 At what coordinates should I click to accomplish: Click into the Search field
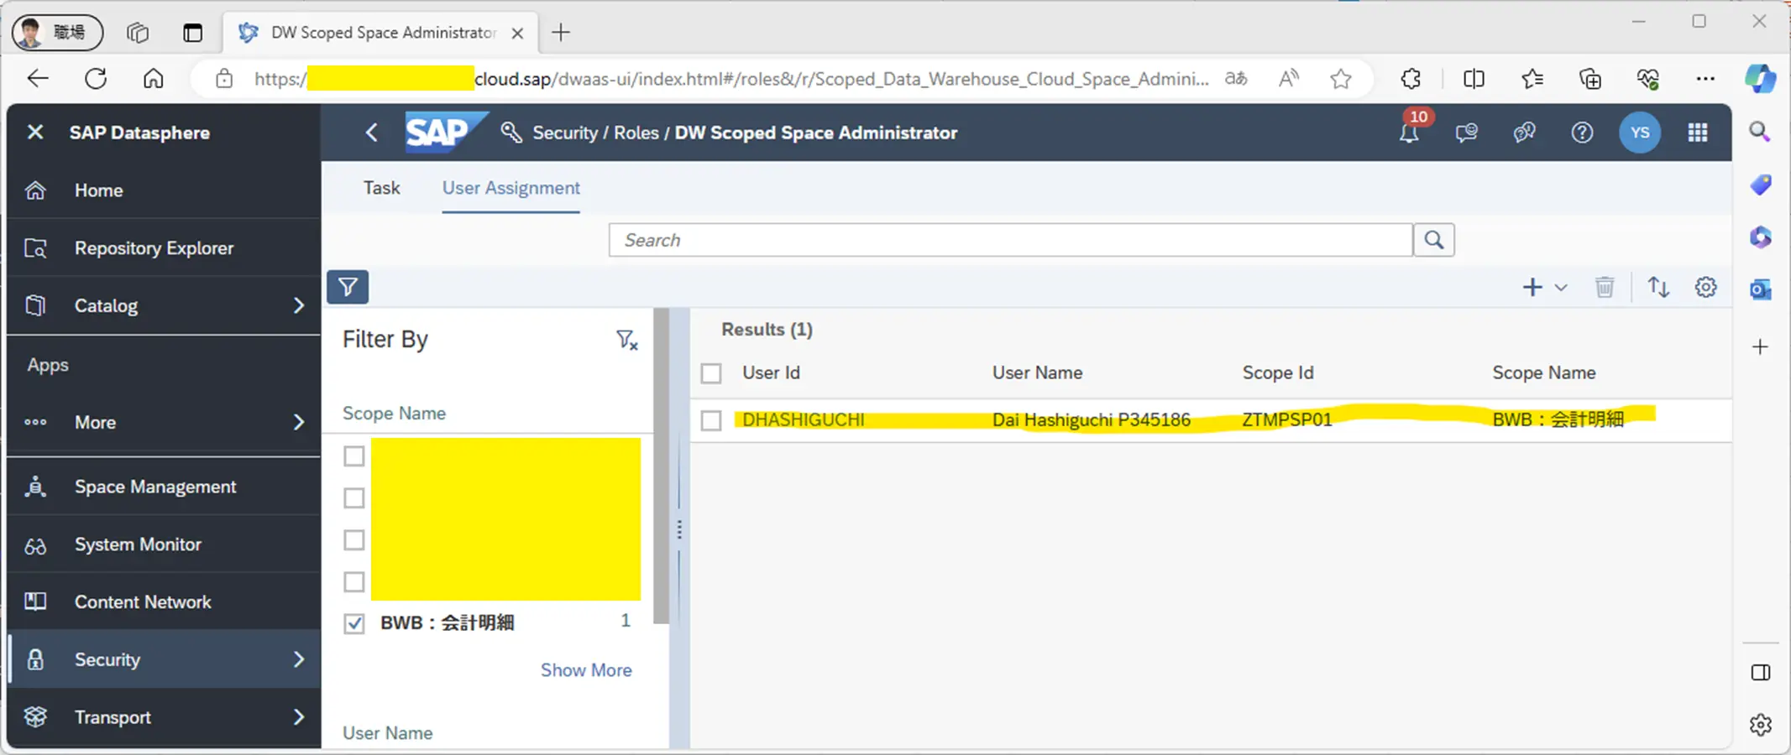click(1010, 240)
